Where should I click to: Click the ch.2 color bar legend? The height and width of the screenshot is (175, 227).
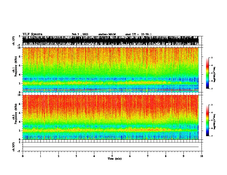[207, 120]
